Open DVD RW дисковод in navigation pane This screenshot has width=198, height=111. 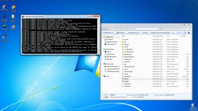click(x=112, y=71)
